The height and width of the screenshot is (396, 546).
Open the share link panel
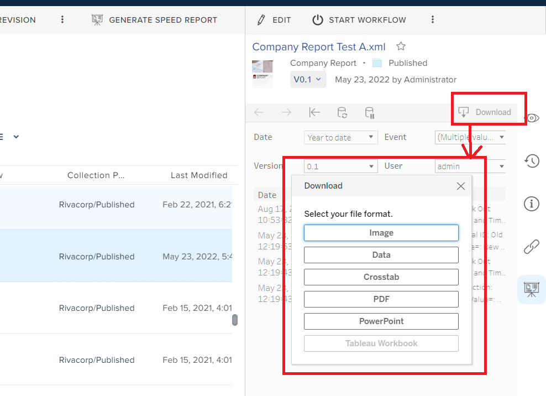pos(531,247)
